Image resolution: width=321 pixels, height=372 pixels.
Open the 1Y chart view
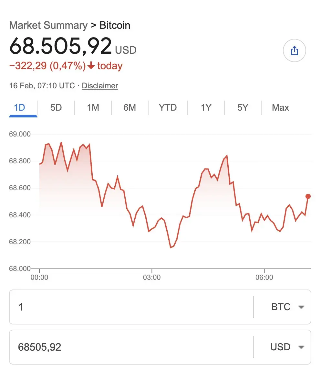(206, 107)
